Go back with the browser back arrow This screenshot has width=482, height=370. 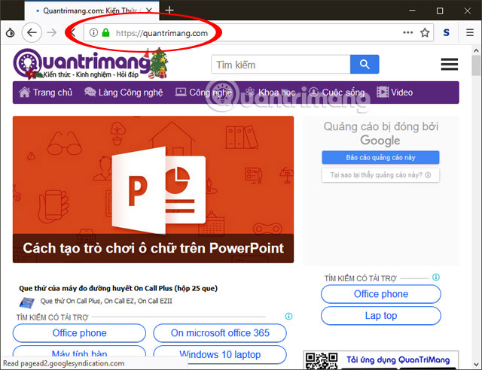coord(32,32)
